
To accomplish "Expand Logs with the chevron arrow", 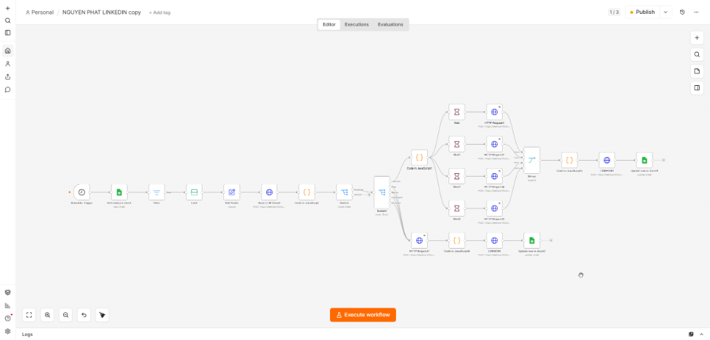I will (702, 334).
